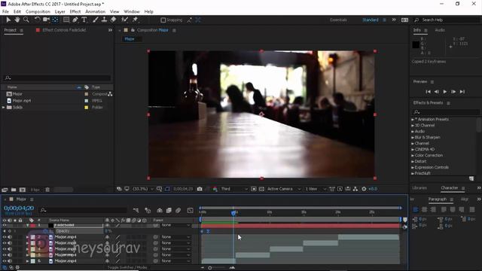Select the Hand tool
The height and width of the screenshot is (271, 482).
click(x=17, y=20)
